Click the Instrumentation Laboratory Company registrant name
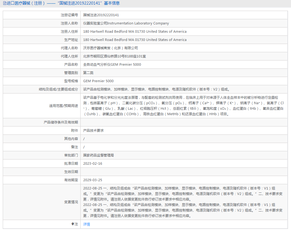This screenshot has width=291, height=231. click(126, 23)
